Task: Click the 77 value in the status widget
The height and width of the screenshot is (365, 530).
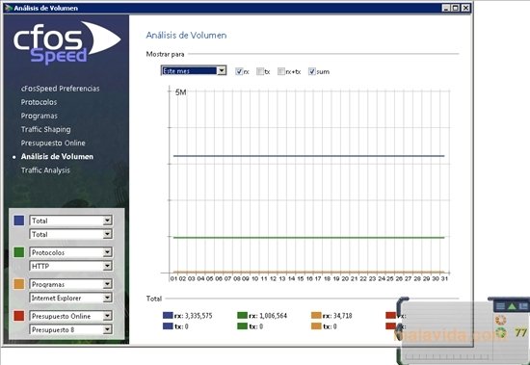Action: pos(520,333)
